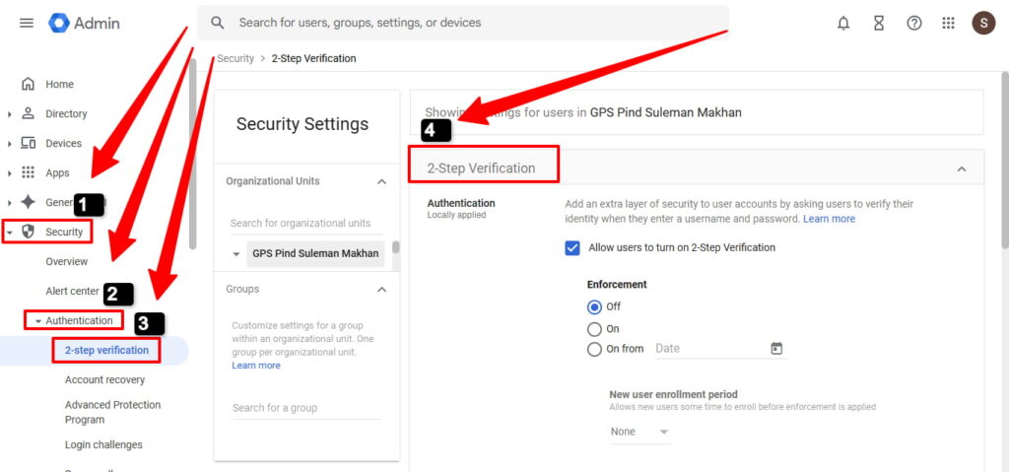Click the notifications bell icon
Image resolution: width=1009 pixels, height=472 pixels.
pyautogui.click(x=843, y=23)
